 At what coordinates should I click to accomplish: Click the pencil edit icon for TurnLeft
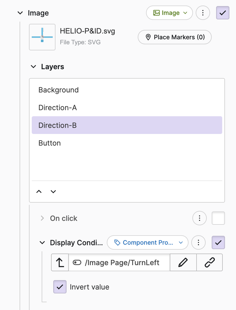[183, 262]
